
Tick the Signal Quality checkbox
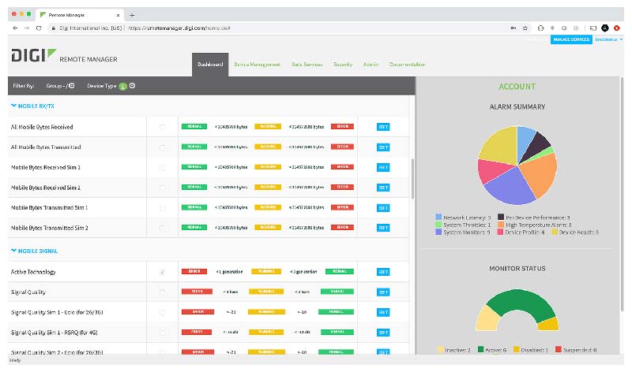(162, 292)
